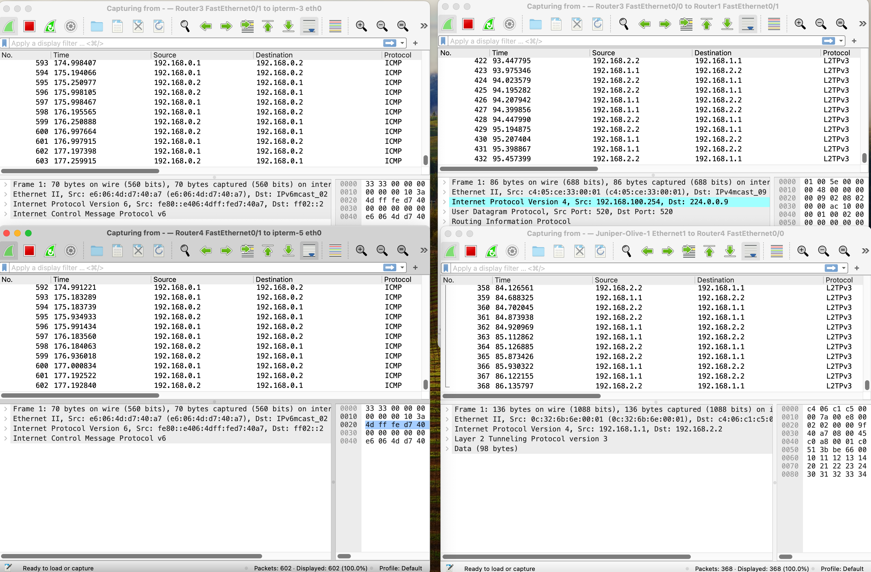Viewport: 871px width, 572px height.
Task: Toggle auto-scroll in Router3-Router1 capture window
Action: pyautogui.click(x=748, y=24)
